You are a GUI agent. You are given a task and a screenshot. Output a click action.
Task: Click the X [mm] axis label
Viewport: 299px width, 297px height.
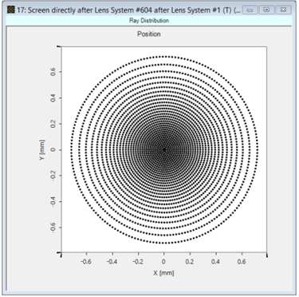[163, 273]
